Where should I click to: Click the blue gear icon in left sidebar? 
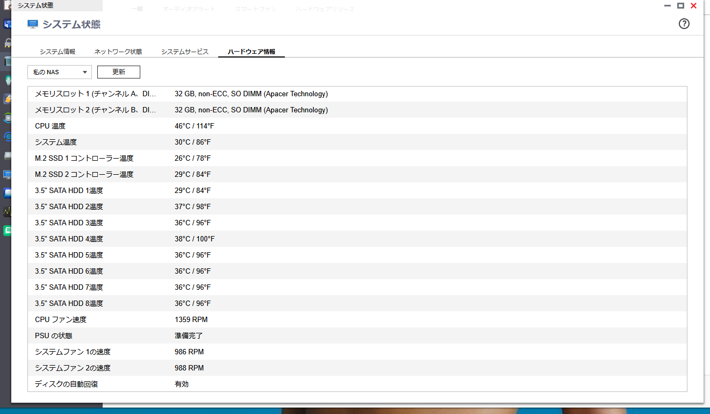coord(8,137)
